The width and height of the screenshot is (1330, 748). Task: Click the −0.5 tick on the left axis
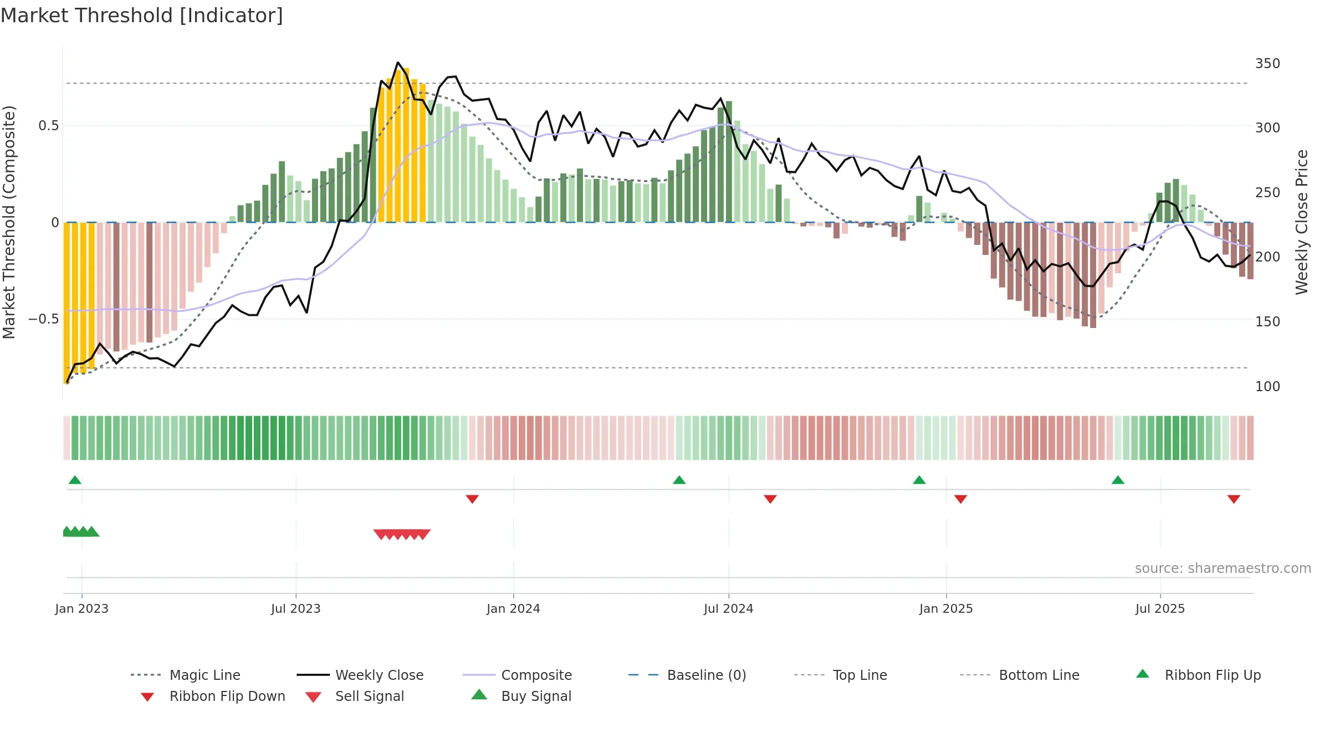point(43,319)
